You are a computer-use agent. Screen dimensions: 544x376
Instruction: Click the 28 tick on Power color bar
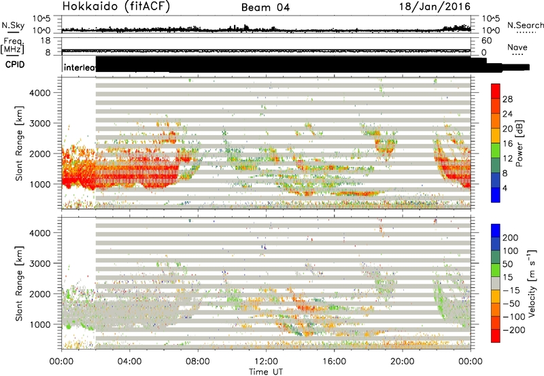pyautogui.click(x=507, y=99)
